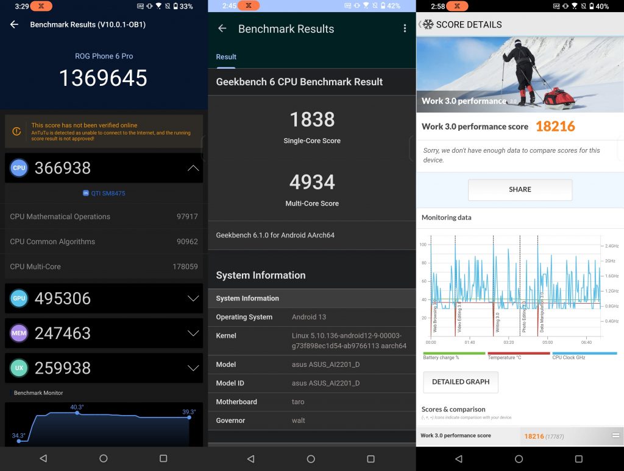Viewport: 624px width, 471px height.
Task: Click the 1369645 total AnTuTu score
Action: [x=104, y=78]
